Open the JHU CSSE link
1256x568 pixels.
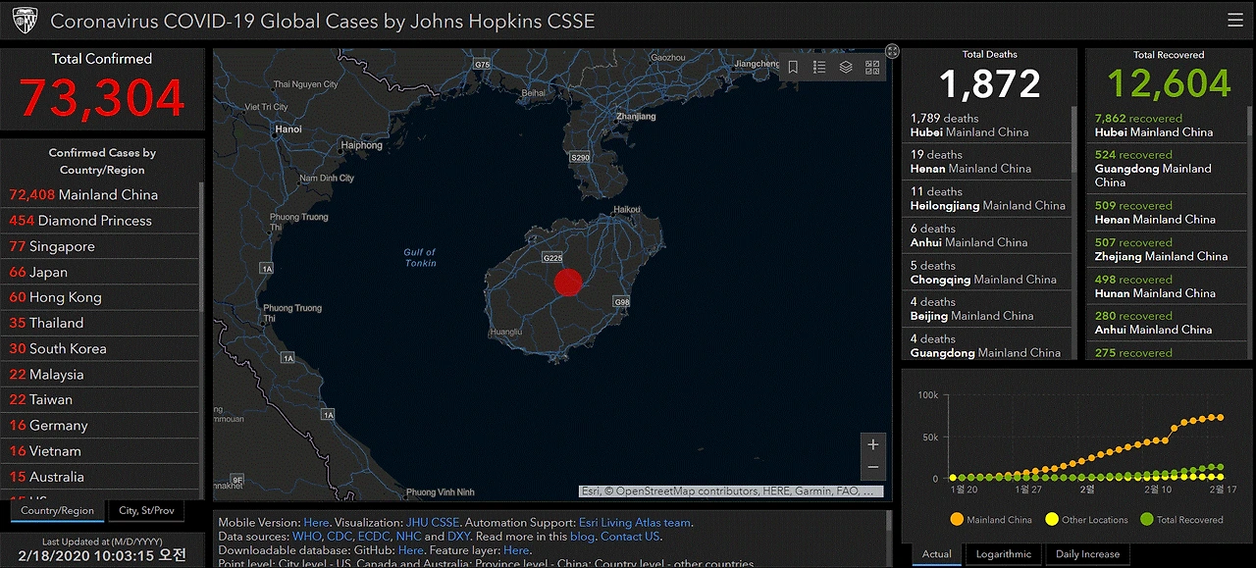[433, 523]
